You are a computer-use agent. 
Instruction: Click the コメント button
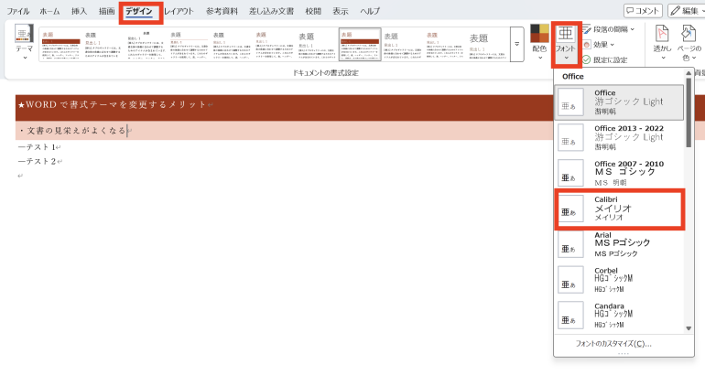point(643,11)
